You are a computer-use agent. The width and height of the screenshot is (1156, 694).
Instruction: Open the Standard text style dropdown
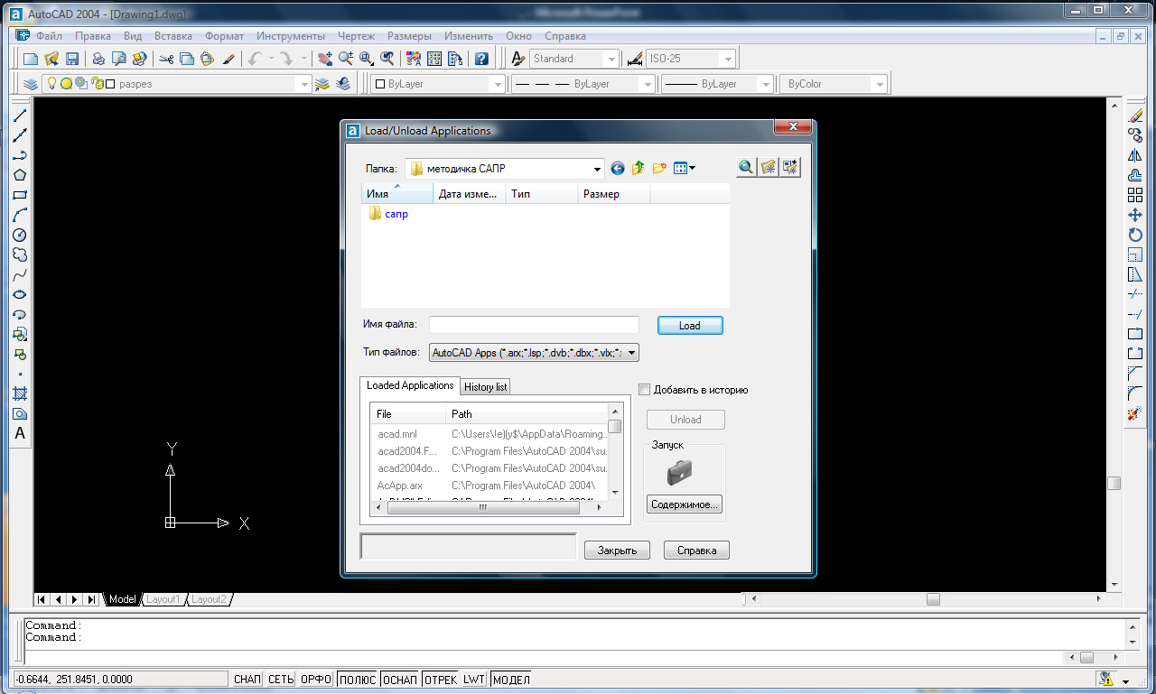click(611, 59)
